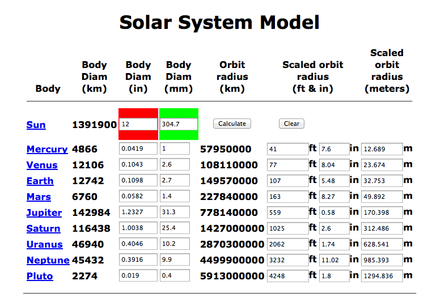Image resolution: width=441 pixels, height=302 pixels.
Task: Click Neptune orbit feet field 3232
Action: click(288, 260)
